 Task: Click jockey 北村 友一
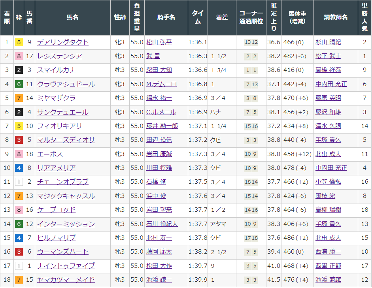tap(159, 238)
